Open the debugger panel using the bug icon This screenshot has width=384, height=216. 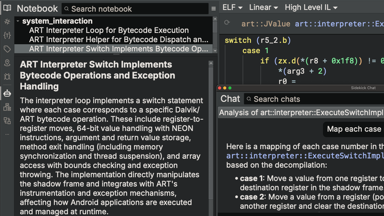point(7,76)
